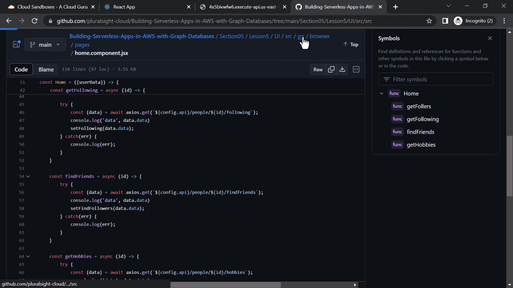Select the Code view toggle

coord(21,69)
